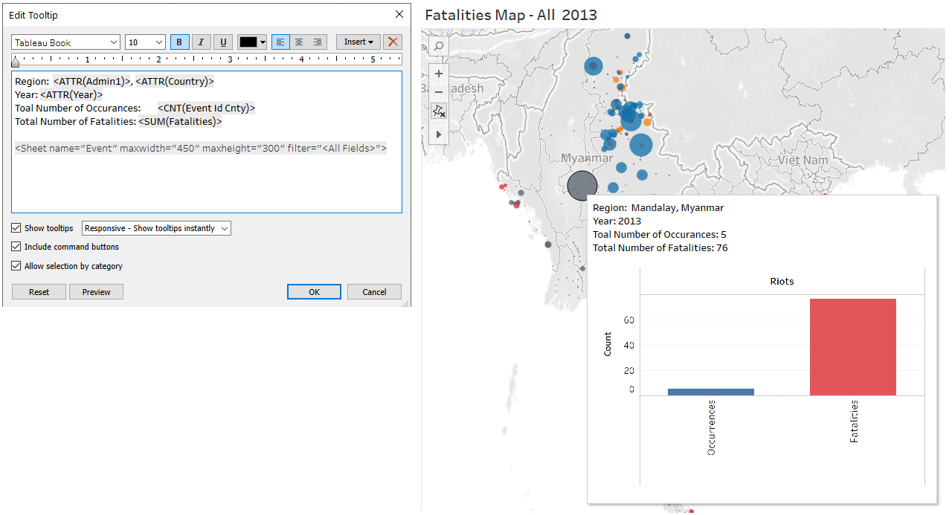Open the Insert menu
This screenshot has height=515, width=952.
coord(358,42)
